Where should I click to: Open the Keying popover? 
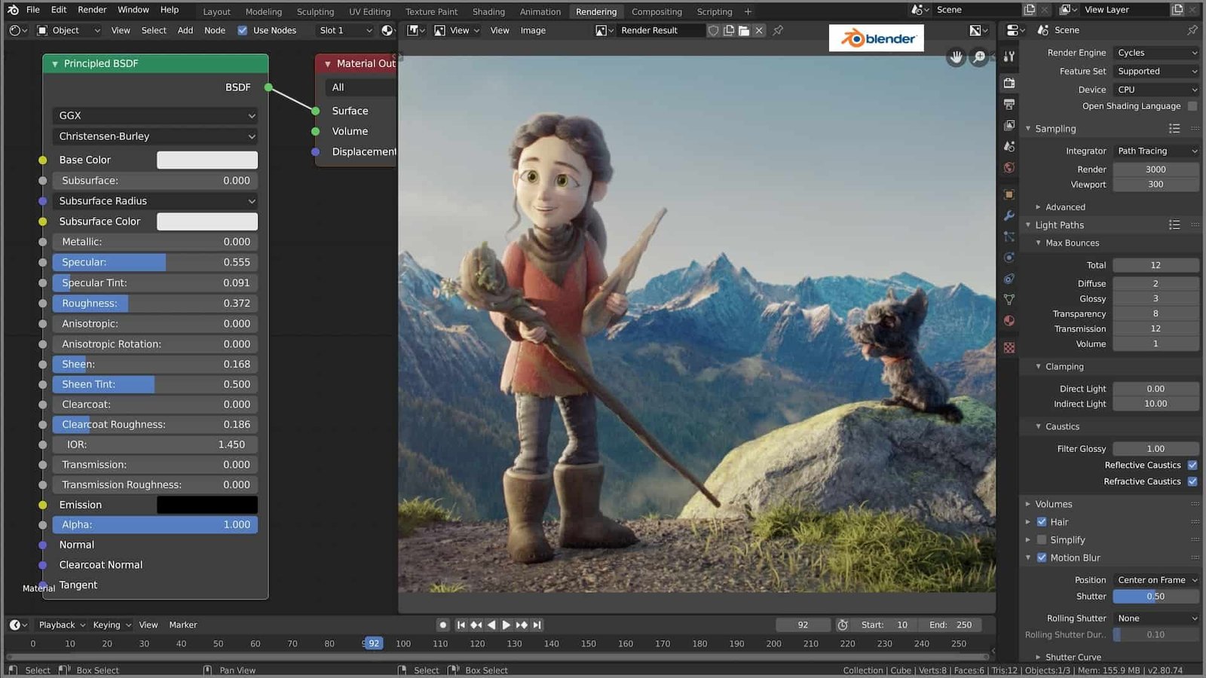pyautogui.click(x=112, y=625)
